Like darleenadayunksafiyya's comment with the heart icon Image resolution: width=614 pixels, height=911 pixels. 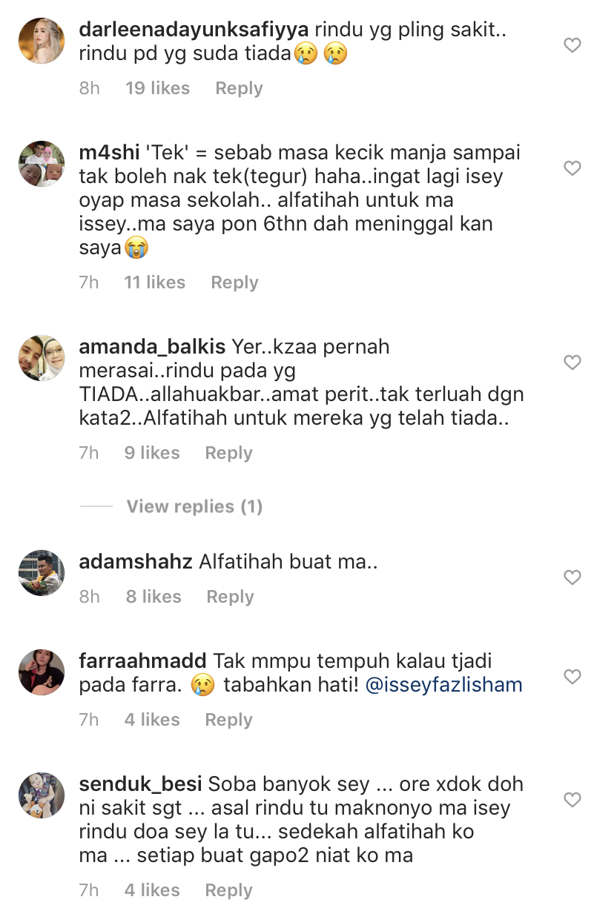(x=572, y=46)
